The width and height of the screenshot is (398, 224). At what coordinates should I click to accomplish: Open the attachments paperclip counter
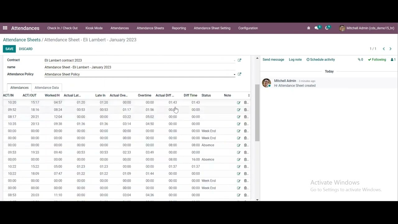pos(360,59)
